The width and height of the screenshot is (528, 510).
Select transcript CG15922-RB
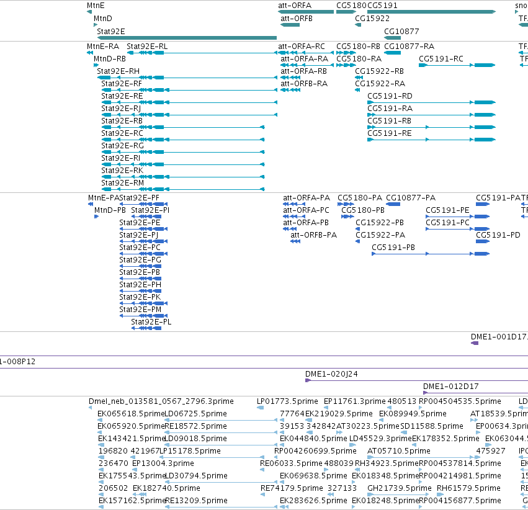click(359, 78)
